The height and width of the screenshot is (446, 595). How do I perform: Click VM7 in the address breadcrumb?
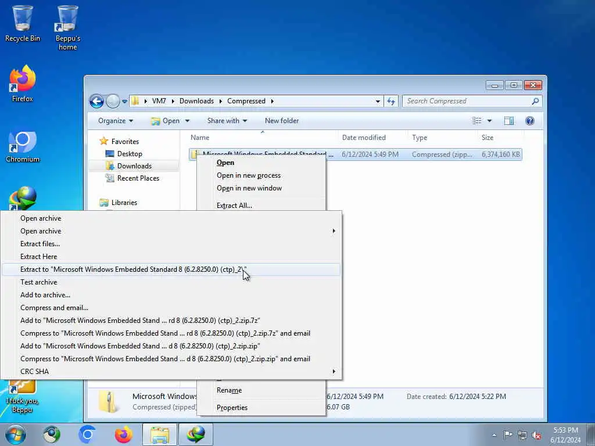(x=159, y=101)
